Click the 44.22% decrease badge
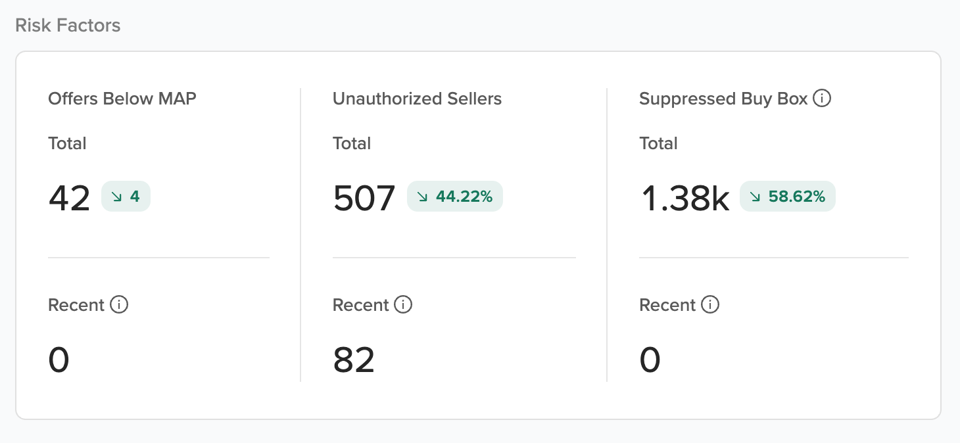 (455, 197)
